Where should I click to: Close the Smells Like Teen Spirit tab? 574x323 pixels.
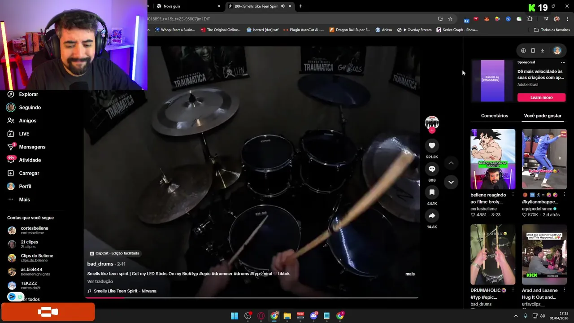[x=290, y=6]
